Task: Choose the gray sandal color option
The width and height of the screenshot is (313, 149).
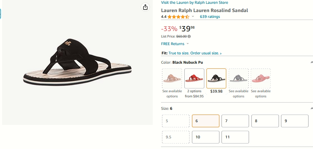Action: (239, 78)
